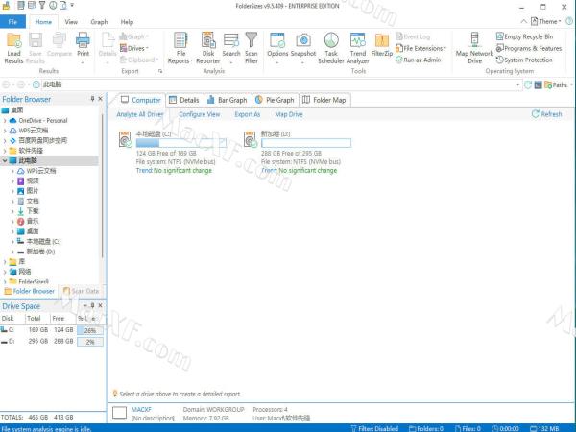Open the Theme dropdown

[546, 21]
